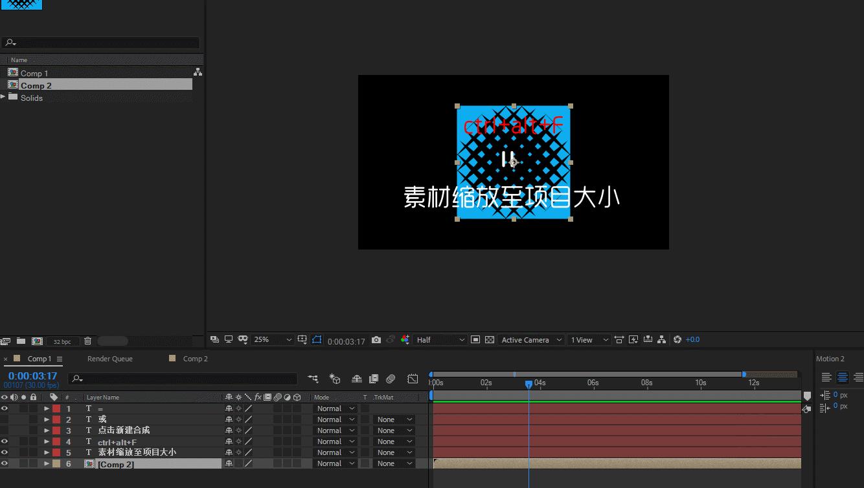This screenshot has height=488, width=864.
Task: Click the blue current time indicator
Action: click(x=529, y=384)
